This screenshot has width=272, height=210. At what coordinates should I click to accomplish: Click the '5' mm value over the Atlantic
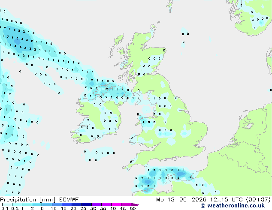pos(17,38)
